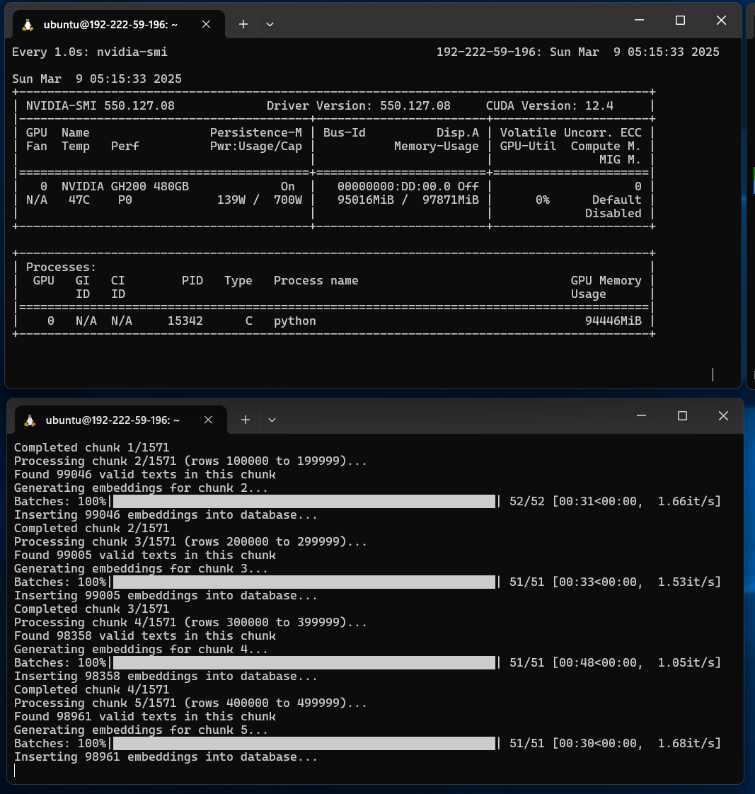Maximize the top terminal window
This screenshot has width=755, height=794.
point(681,21)
